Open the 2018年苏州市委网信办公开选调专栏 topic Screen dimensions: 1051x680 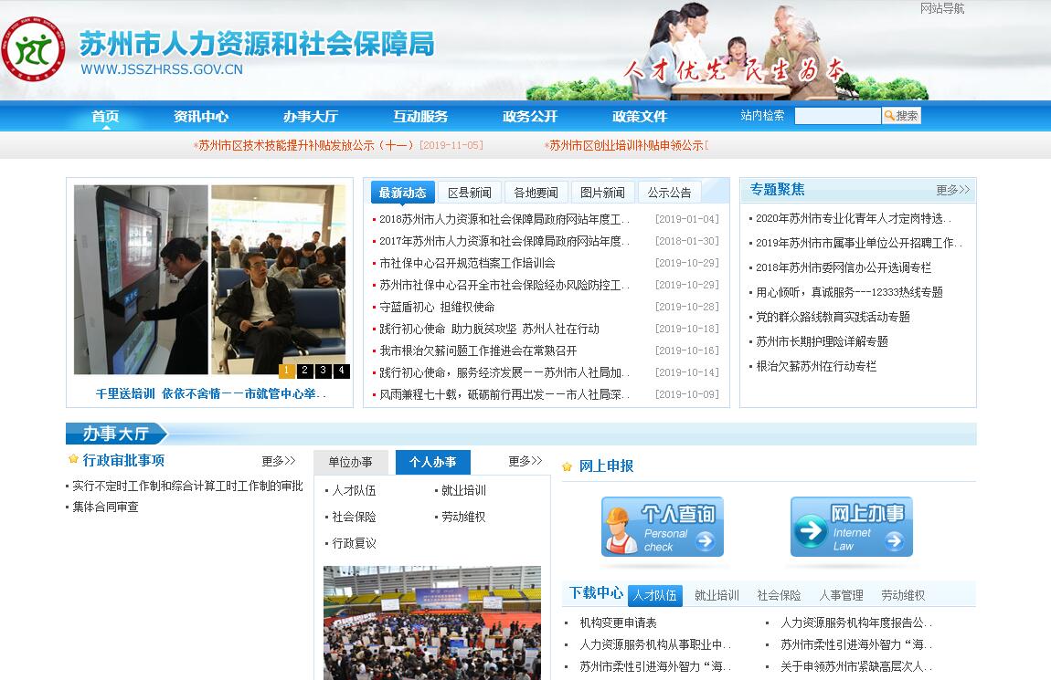tap(844, 267)
